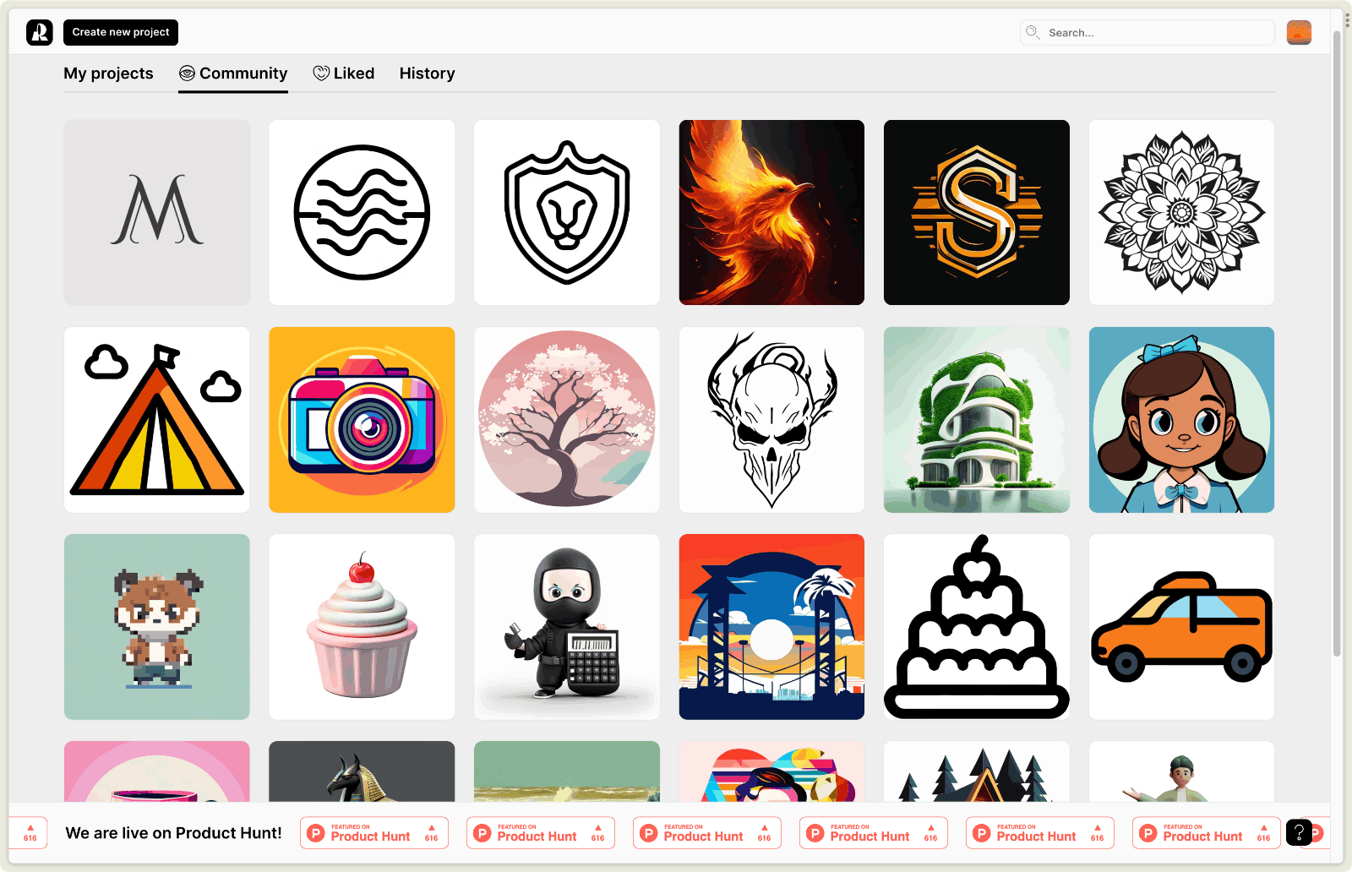Click the upvote 616 badge at far left
This screenshot has height=872, width=1352.
pyautogui.click(x=30, y=833)
